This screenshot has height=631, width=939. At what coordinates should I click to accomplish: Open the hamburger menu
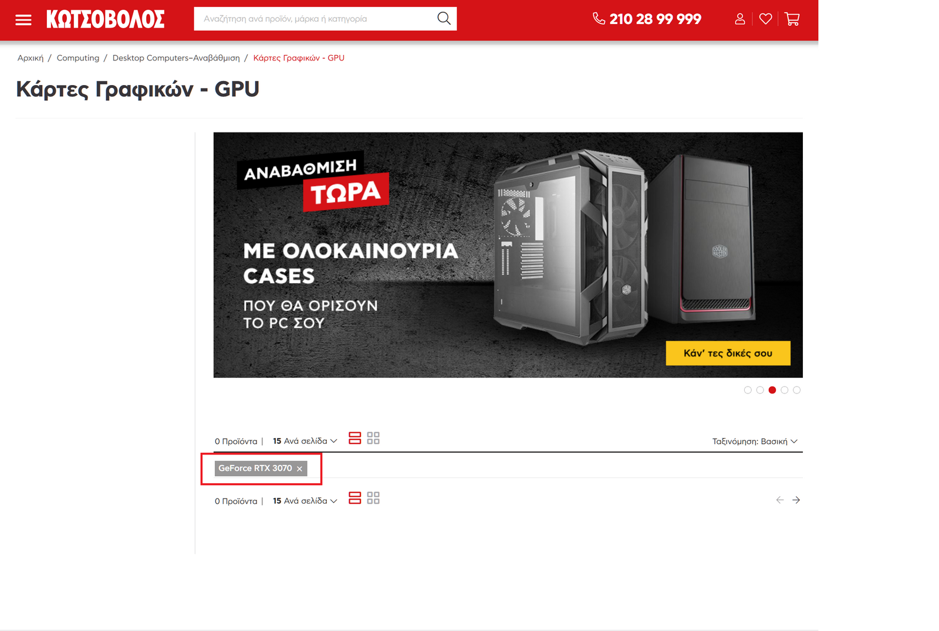click(x=23, y=20)
